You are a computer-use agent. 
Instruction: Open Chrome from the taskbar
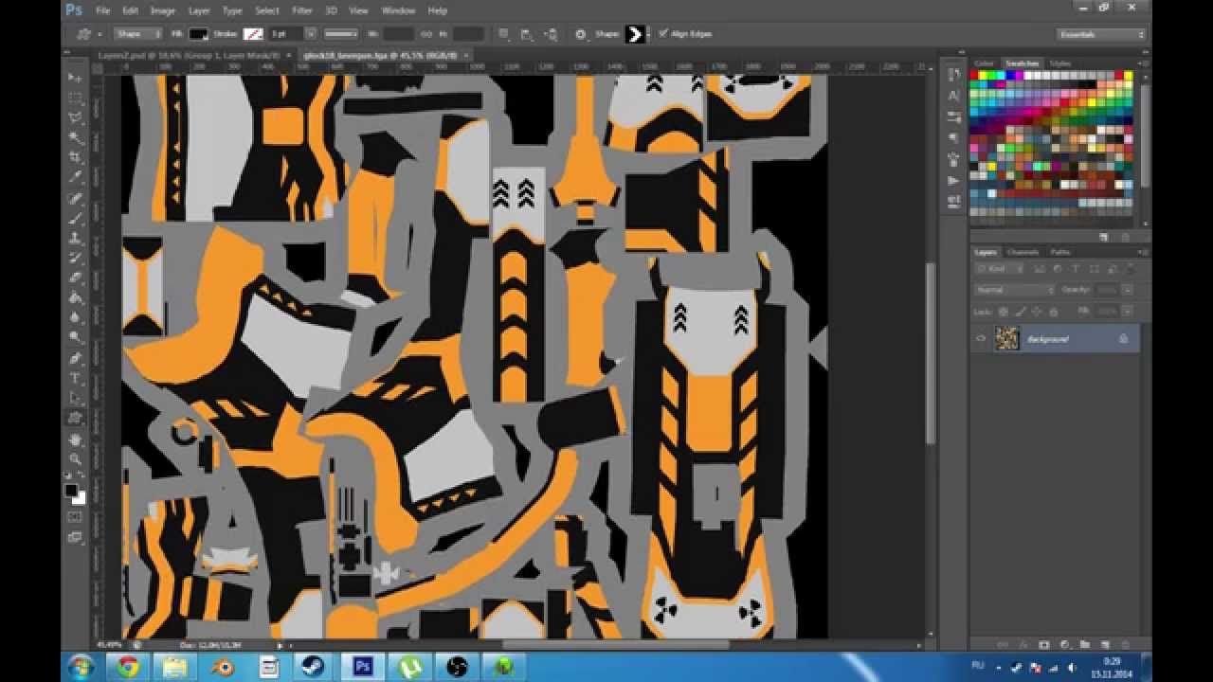[128, 666]
